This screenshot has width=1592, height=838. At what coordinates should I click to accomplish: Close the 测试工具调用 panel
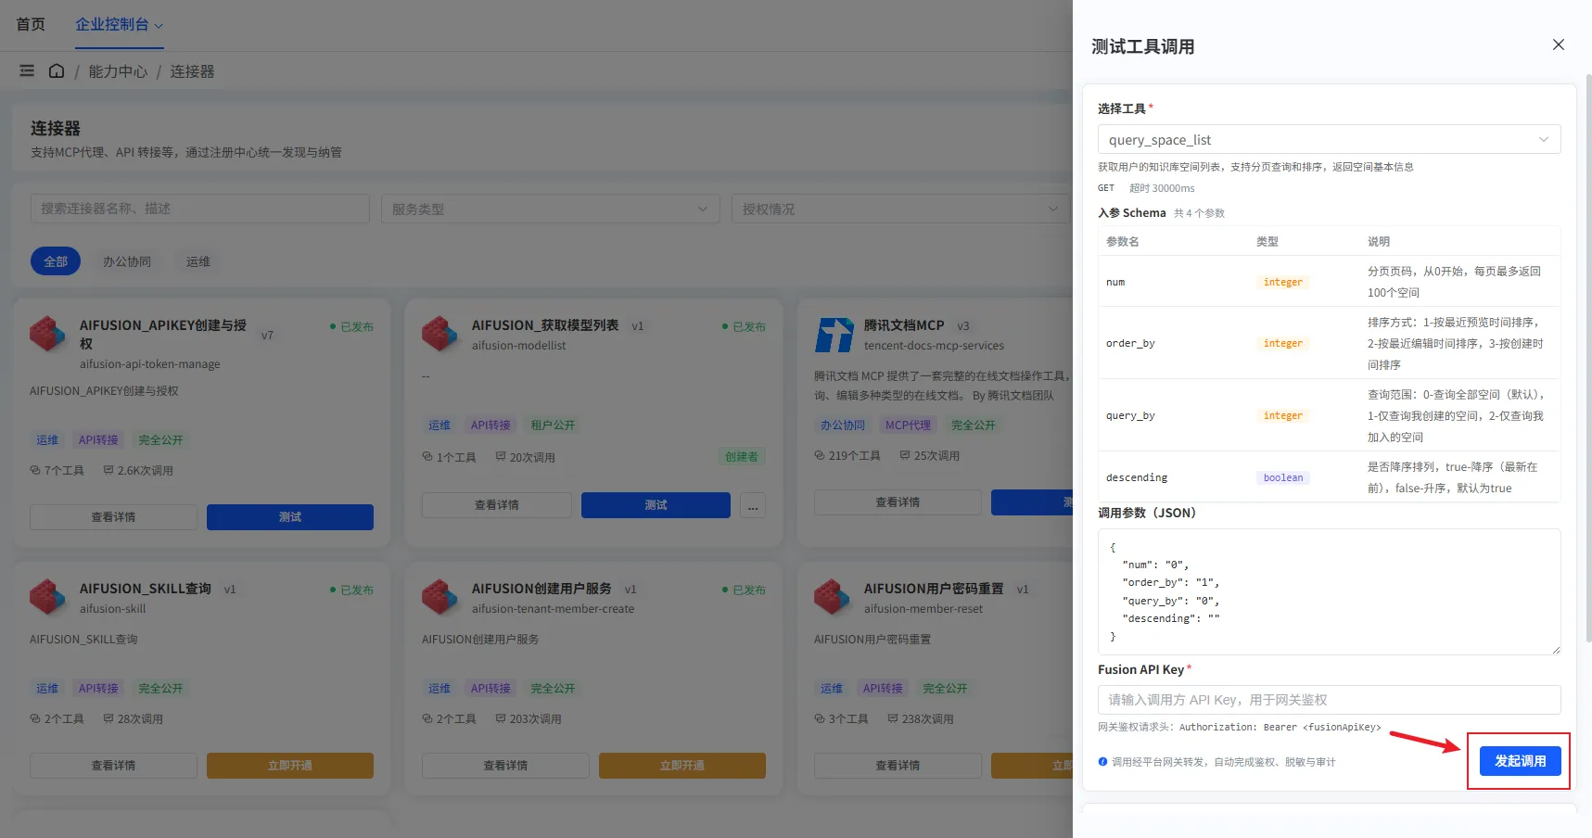pos(1558,44)
